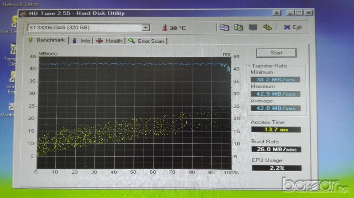Copy benchmark info to clipboard icon
This screenshot has height=198, width=354.
pyautogui.click(x=225, y=27)
